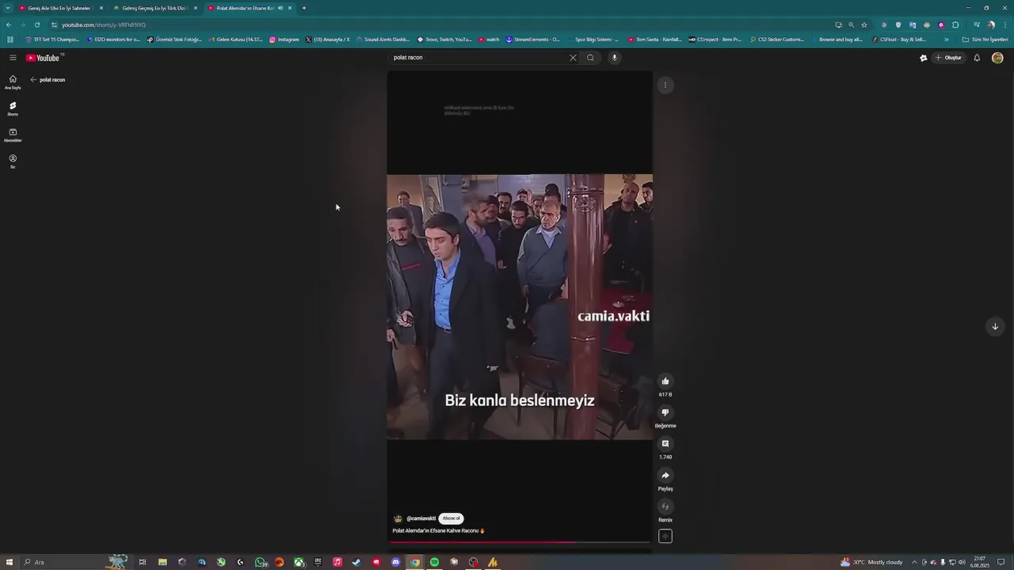Screen dimensions: 1014x570
Task: Share the Short via the Paylaş arrow icon
Action: coord(665,475)
